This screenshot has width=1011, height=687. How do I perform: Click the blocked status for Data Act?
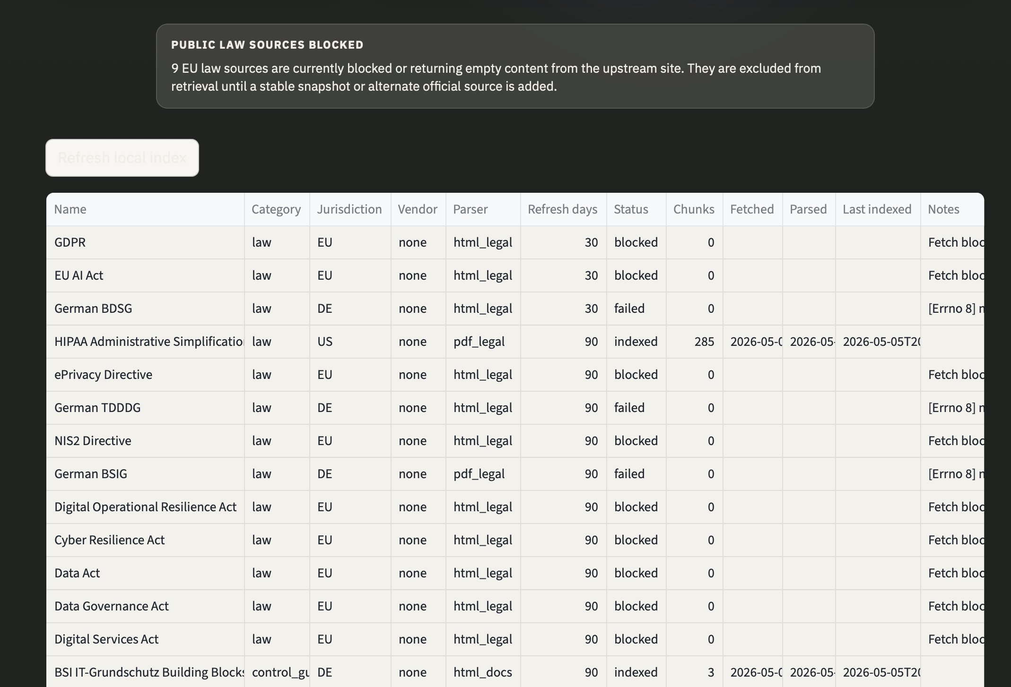click(636, 573)
